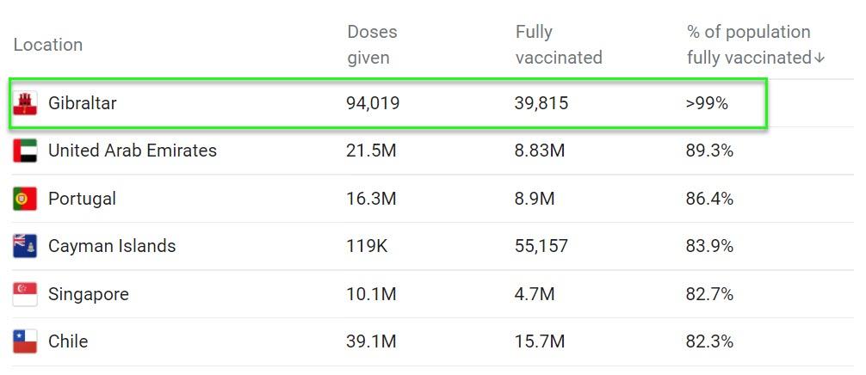Screen dimensions: 866x375
Task: Click the Singapore flag icon
Action: click(x=25, y=294)
